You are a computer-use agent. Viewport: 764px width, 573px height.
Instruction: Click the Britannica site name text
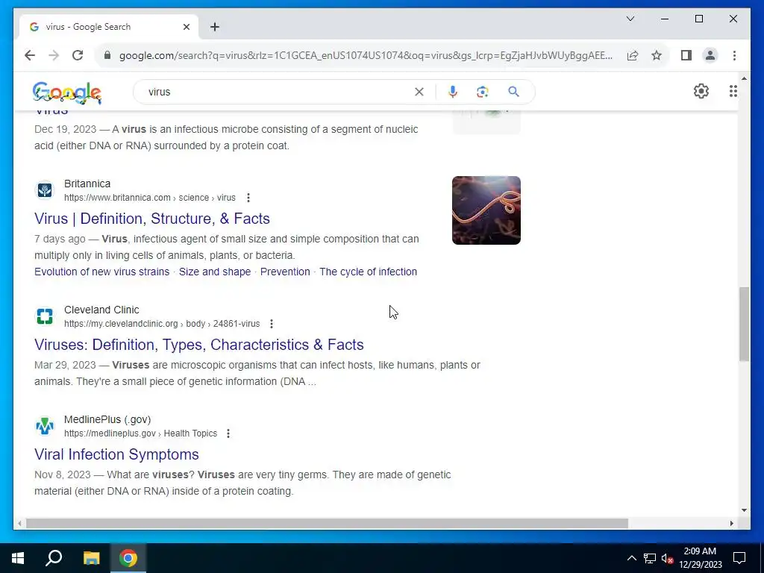(87, 184)
